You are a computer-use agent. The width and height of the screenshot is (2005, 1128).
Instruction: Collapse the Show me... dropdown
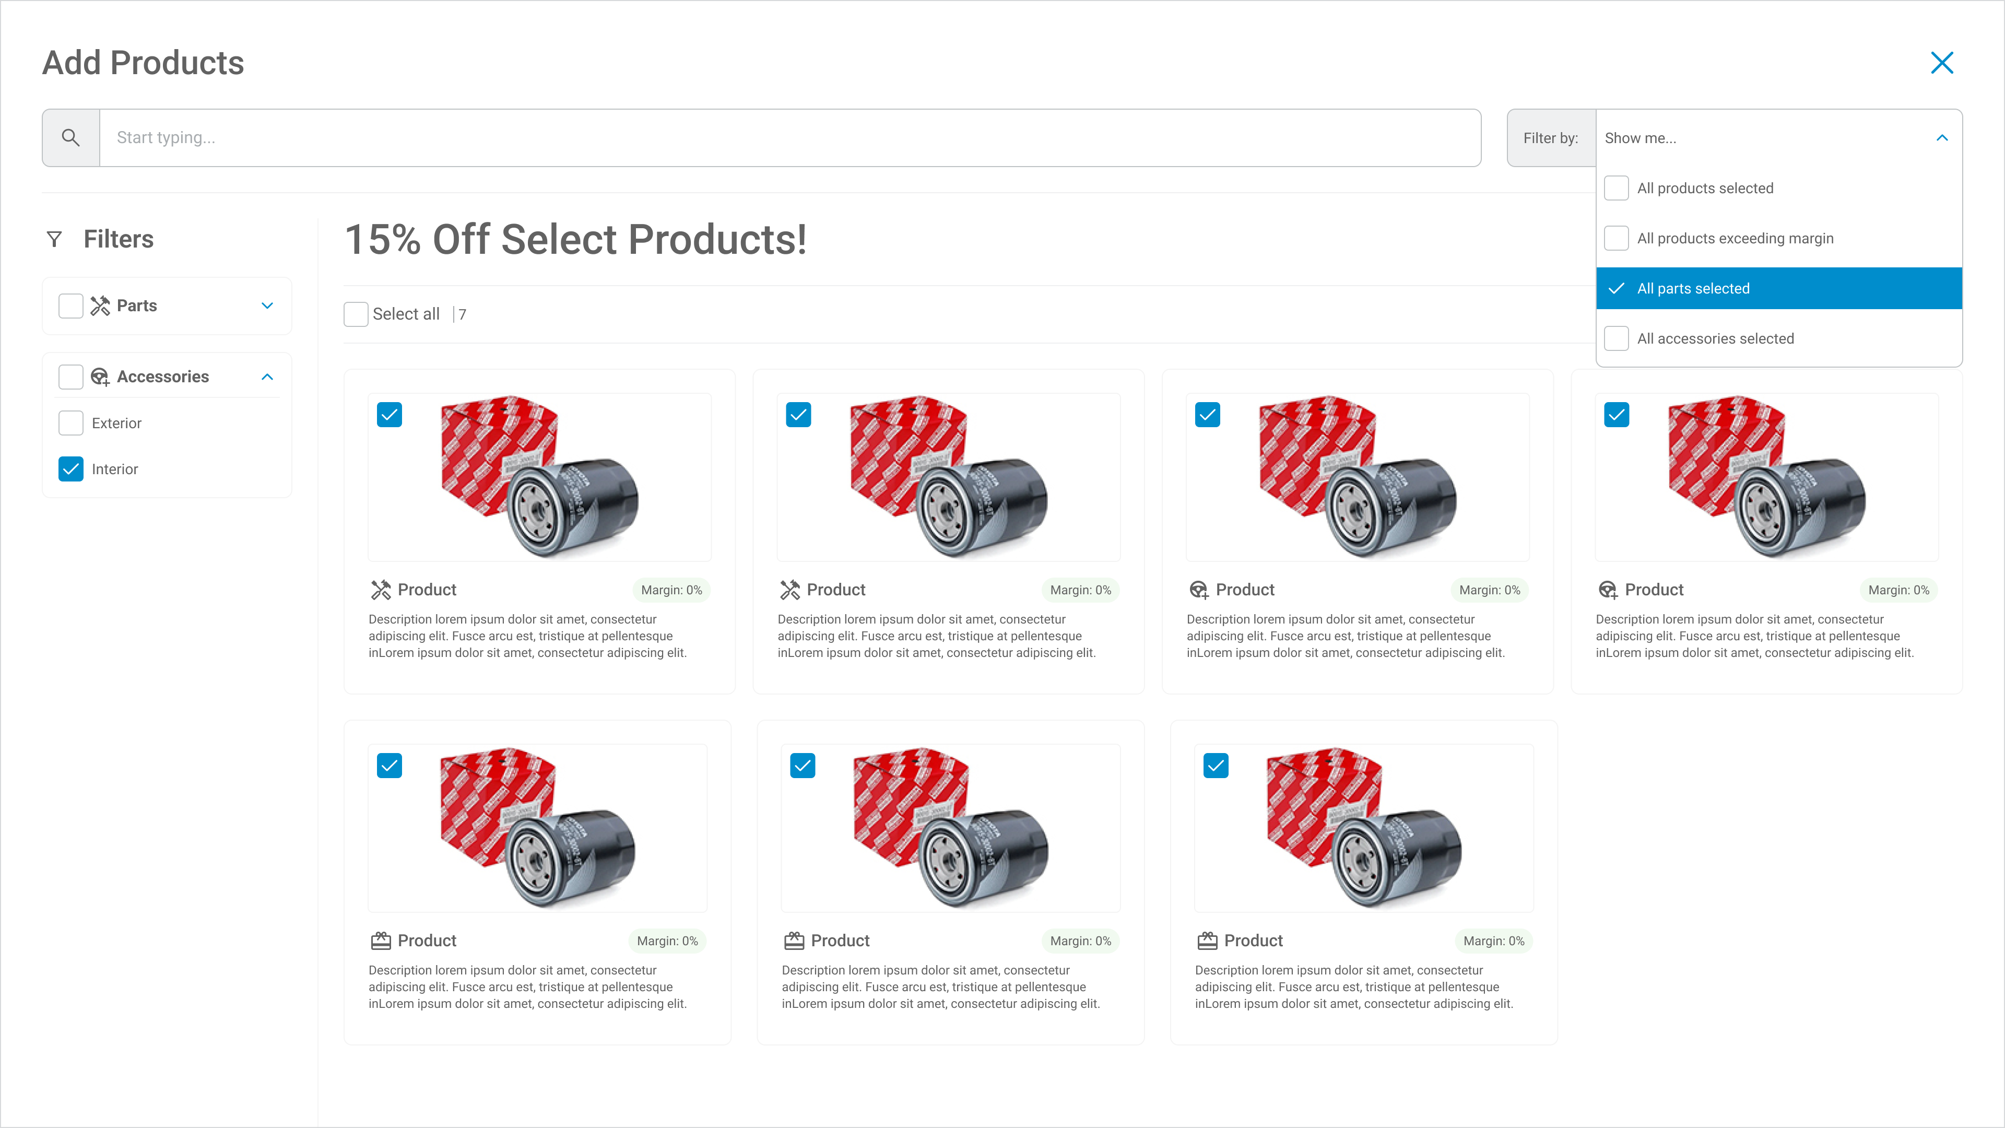click(1942, 138)
